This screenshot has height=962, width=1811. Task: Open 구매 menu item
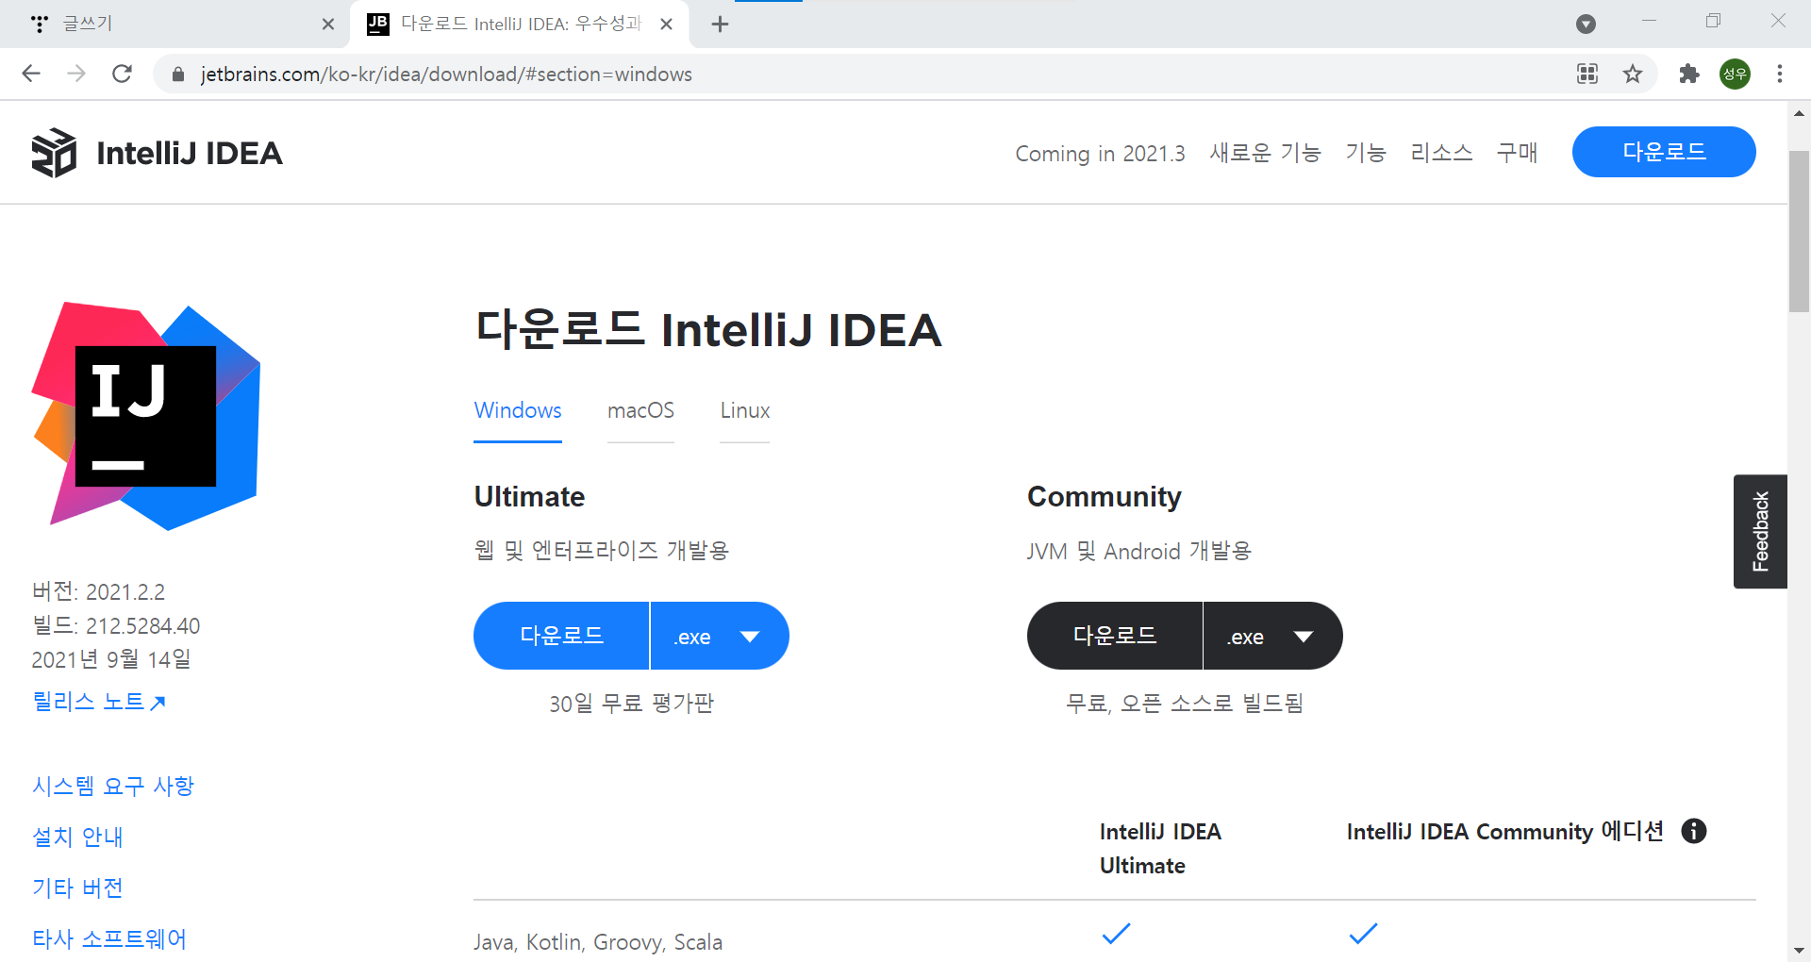tap(1517, 153)
